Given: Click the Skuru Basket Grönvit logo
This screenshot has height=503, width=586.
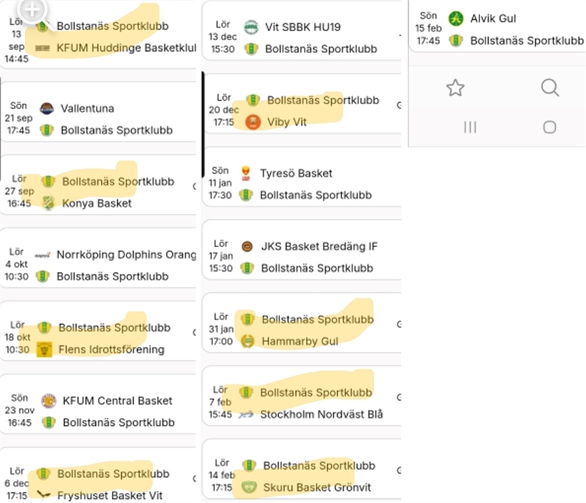Looking at the screenshot, I should pyautogui.click(x=249, y=487).
